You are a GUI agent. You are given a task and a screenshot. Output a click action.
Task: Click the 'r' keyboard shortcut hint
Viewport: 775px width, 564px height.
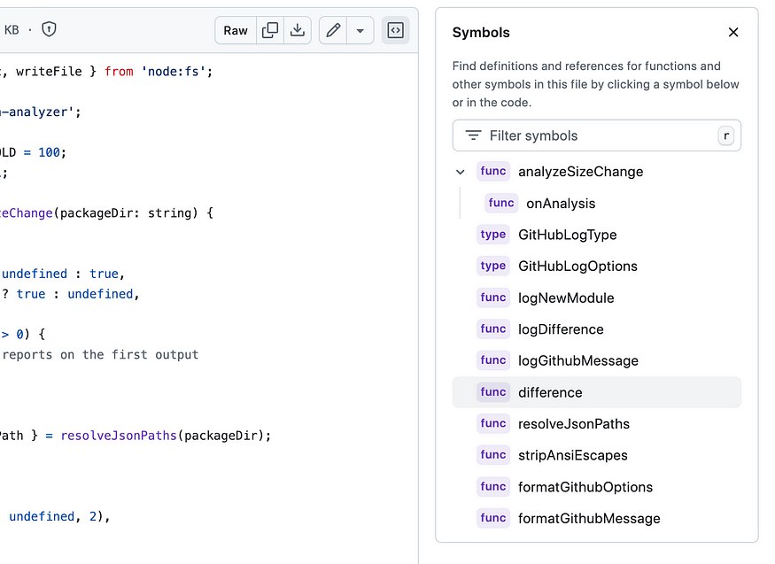coord(725,135)
